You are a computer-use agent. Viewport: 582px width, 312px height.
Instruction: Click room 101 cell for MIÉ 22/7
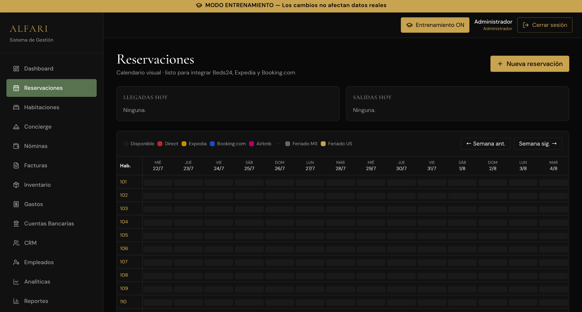point(158,182)
